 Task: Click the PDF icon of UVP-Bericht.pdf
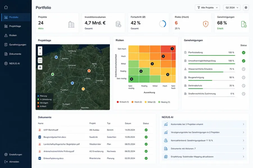[40, 130]
